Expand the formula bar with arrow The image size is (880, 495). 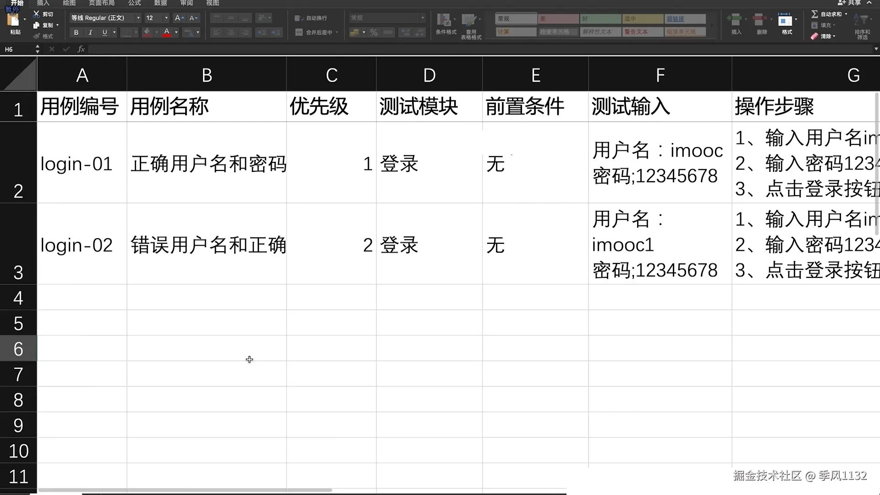coord(876,49)
